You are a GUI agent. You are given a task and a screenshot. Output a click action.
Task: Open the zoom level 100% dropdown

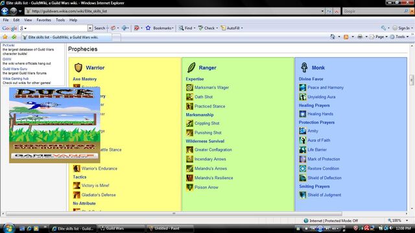(x=407, y=221)
